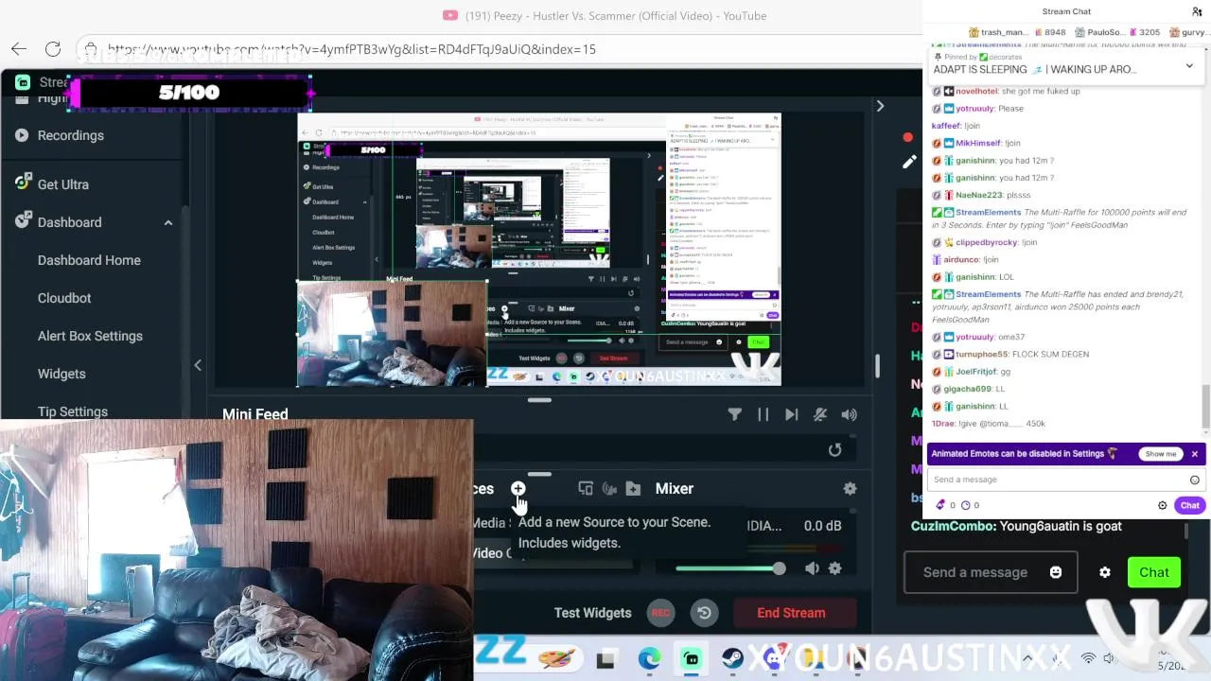Adjust the mixer volume slider knob
This screenshot has width=1211, height=681.
(x=778, y=568)
